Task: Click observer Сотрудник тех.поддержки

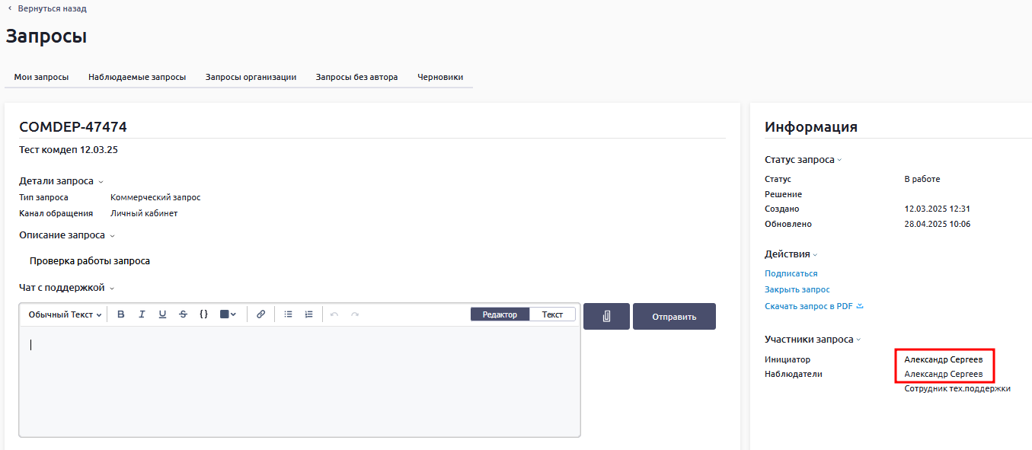Action: pos(957,388)
